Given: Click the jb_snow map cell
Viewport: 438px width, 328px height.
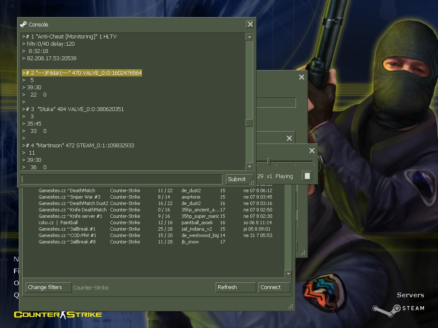Looking at the screenshot, I should tap(190, 242).
